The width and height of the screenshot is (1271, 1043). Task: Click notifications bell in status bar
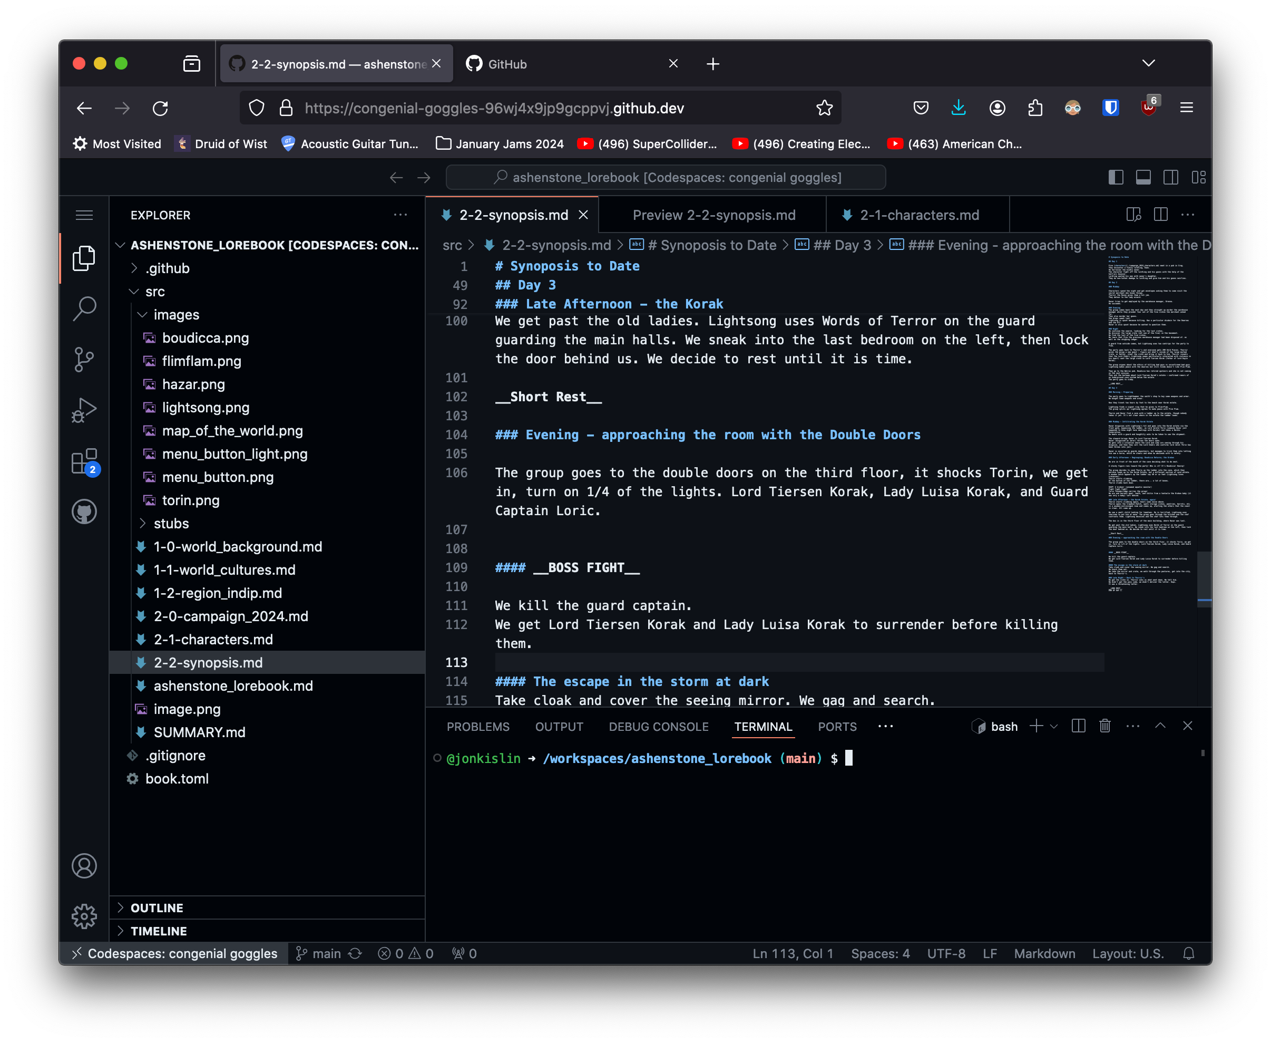pos(1188,953)
